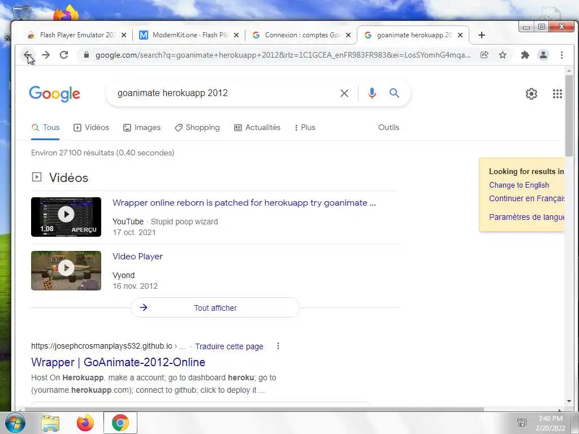Start voice search with the microphone icon
Viewport: 579px width, 434px height.
coord(372,93)
